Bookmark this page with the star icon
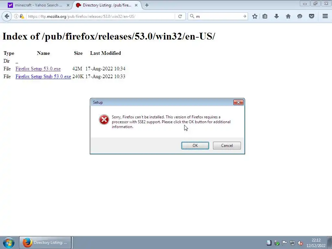332x249 pixels. pos(255,16)
